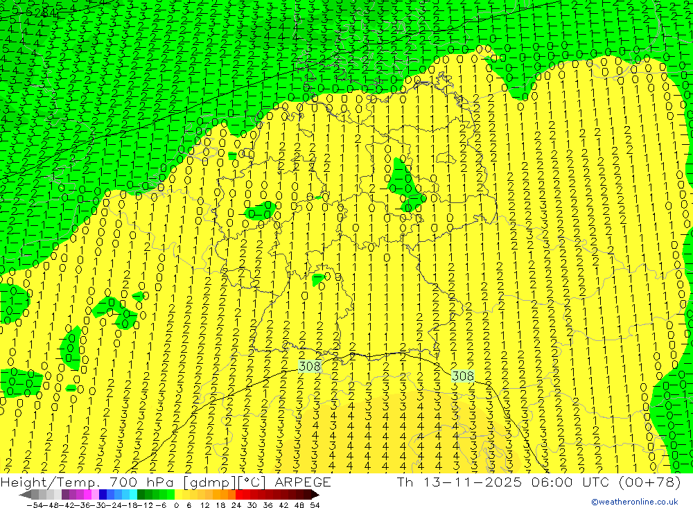Pick the bright yellow legend swatch above 0
Image resolution: width=693 pixels, height=508 pixels.
click(179, 494)
